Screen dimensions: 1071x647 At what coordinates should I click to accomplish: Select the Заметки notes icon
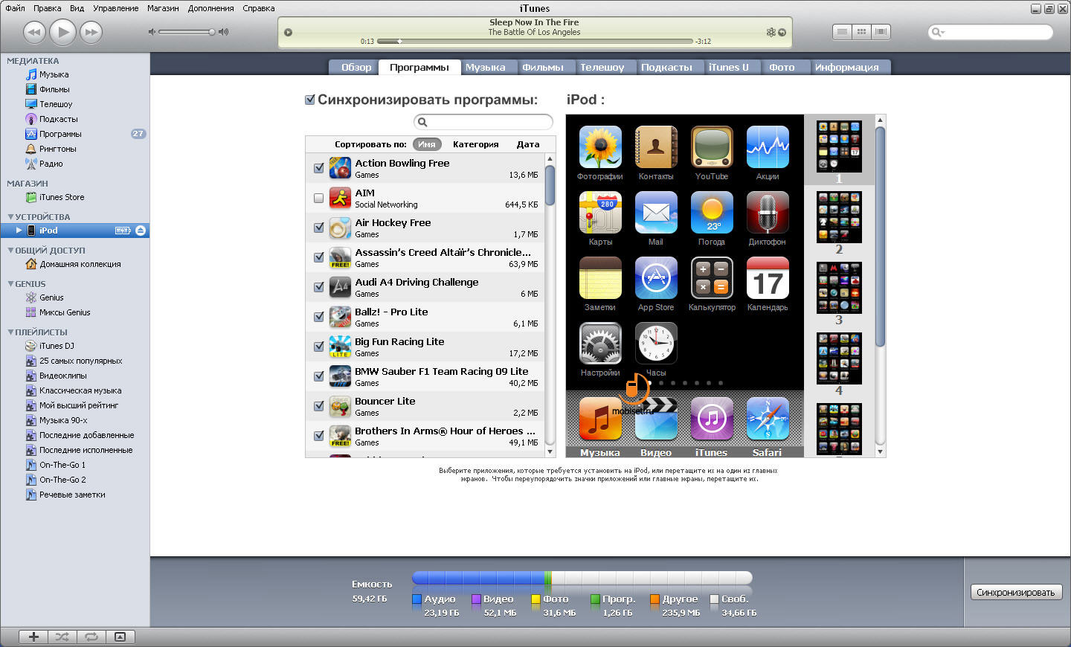[600, 278]
